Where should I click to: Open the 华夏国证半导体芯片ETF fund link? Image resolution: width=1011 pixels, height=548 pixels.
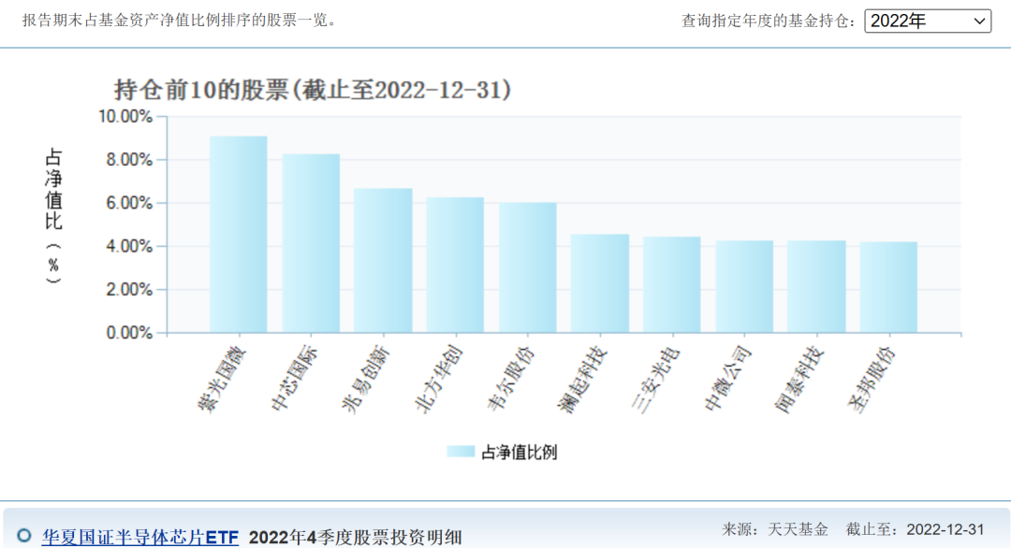point(139,537)
